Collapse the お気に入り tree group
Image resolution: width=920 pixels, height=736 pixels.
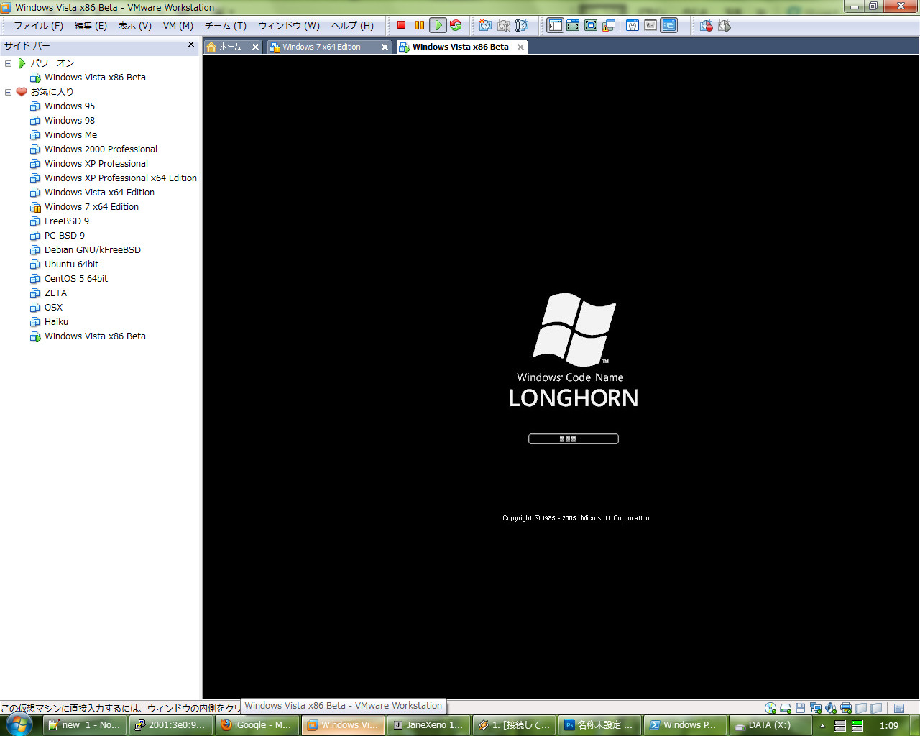coord(9,92)
